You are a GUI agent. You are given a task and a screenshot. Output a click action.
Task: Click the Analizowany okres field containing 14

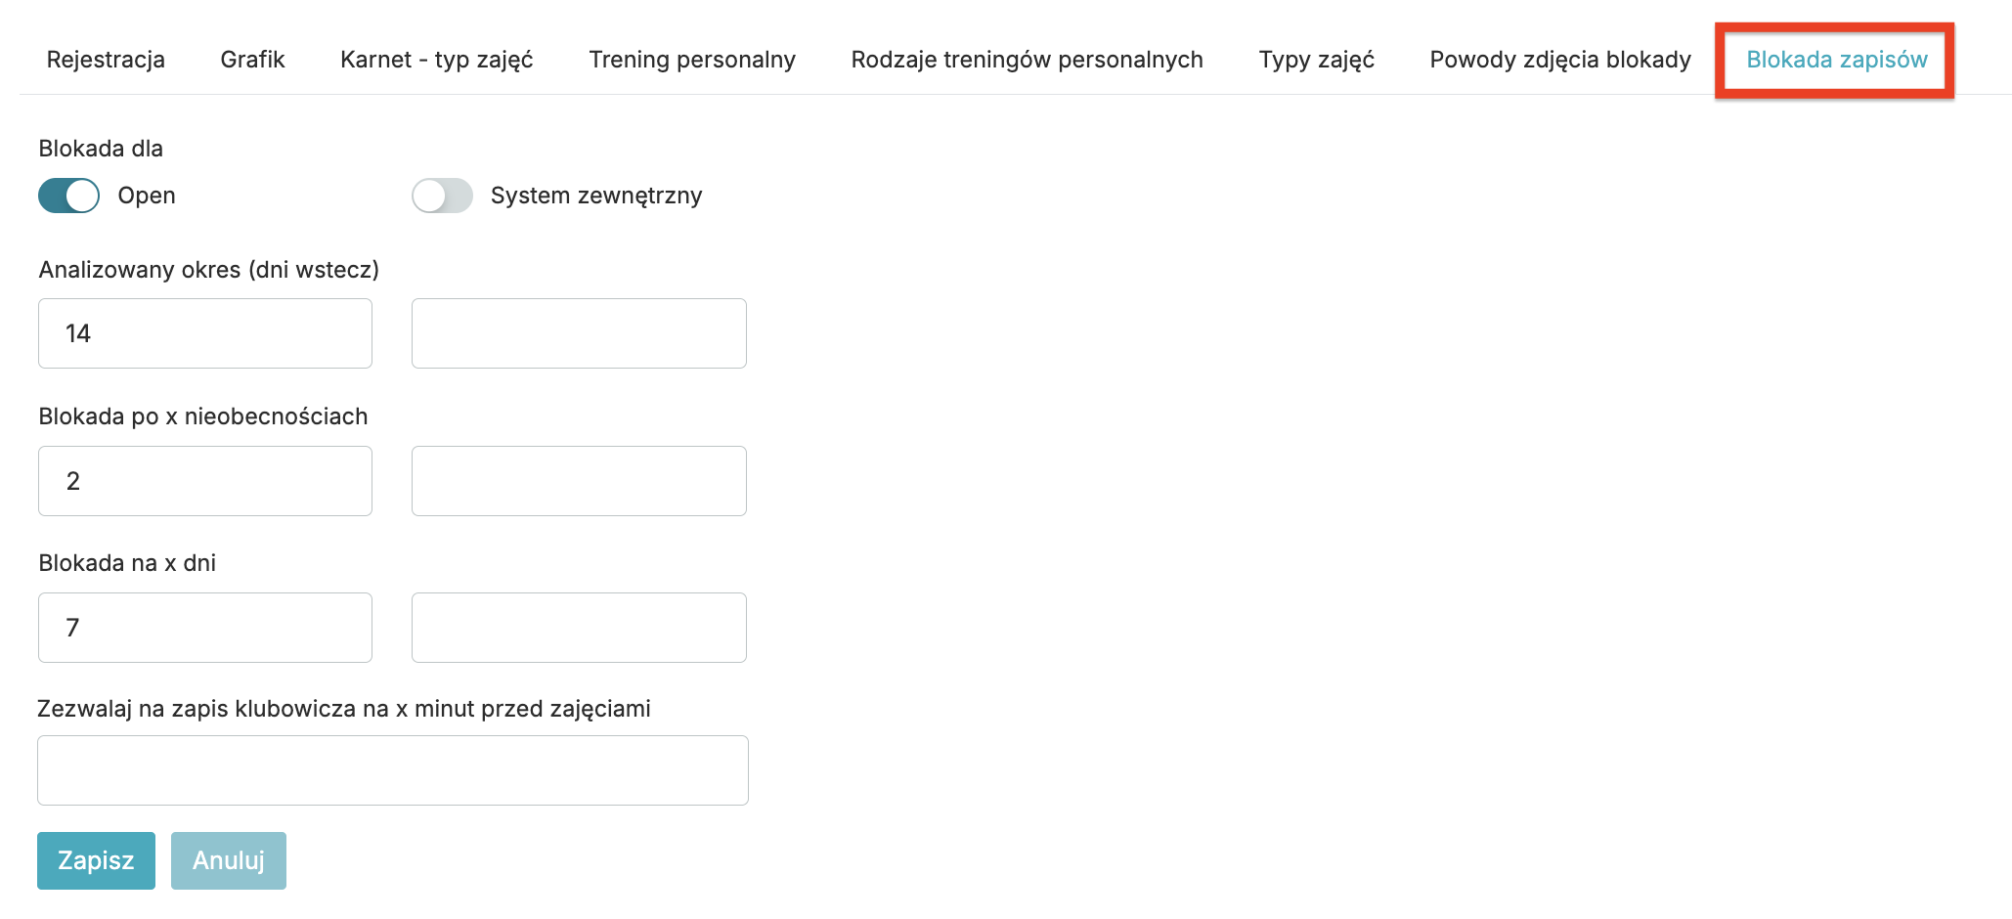point(205,333)
